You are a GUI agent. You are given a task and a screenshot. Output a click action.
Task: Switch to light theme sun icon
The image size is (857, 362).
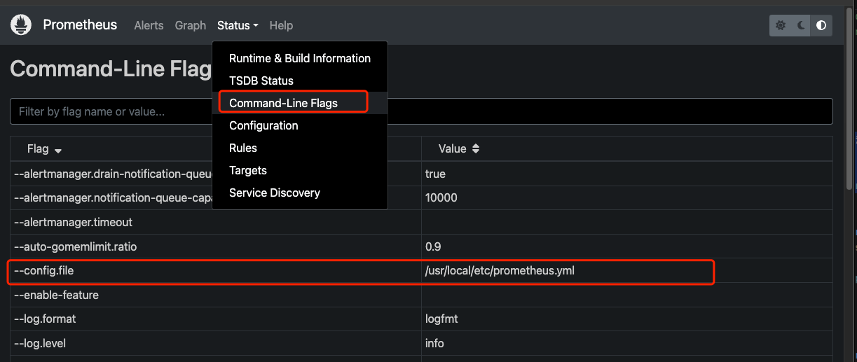pyautogui.click(x=781, y=25)
